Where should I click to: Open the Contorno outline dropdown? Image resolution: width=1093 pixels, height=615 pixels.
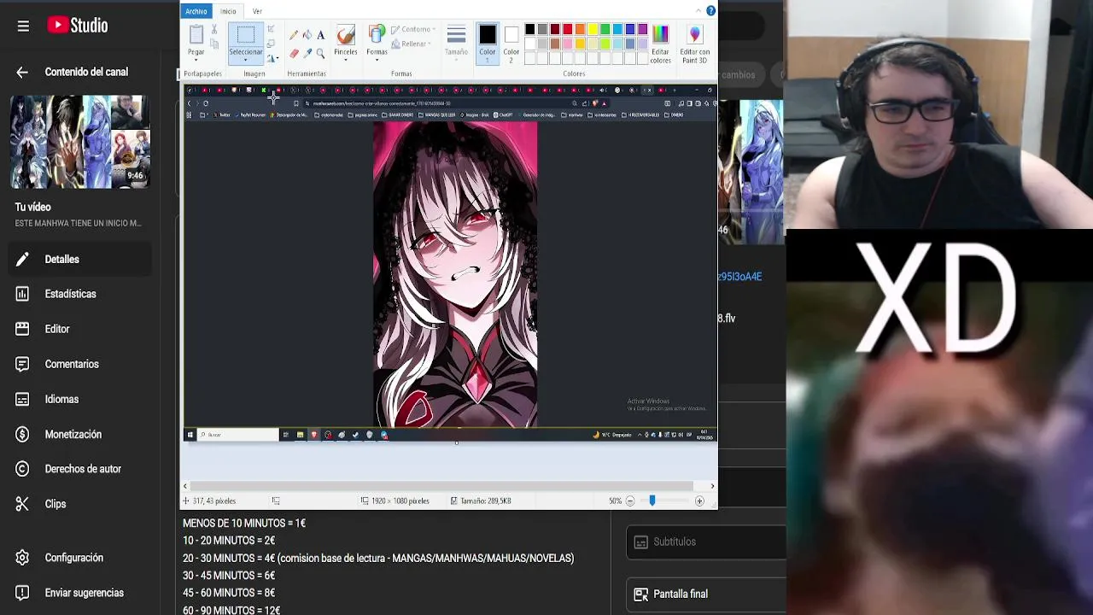point(413,30)
